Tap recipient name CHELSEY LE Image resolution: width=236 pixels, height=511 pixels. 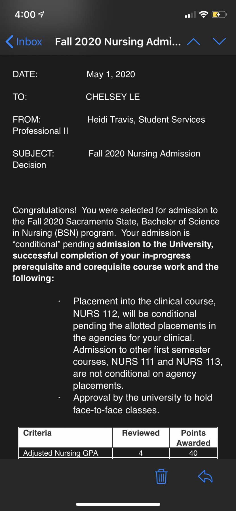113,97
